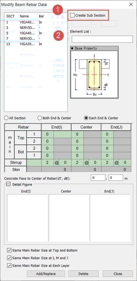Toggle Same Main Rebar Size at I, M and J

click(9, 258)
